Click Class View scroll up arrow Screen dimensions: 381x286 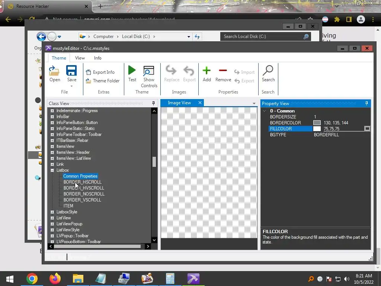[x=154, y=111]
